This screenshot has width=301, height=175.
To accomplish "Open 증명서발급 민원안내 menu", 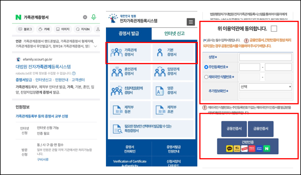I will point(174,149).
